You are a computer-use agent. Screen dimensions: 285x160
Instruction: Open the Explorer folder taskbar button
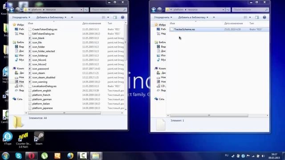pos(96,156)
